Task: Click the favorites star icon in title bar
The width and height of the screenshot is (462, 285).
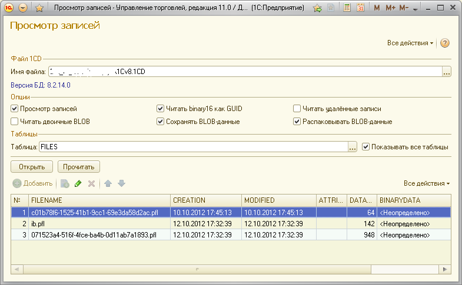Action: [x=39, y=8]
